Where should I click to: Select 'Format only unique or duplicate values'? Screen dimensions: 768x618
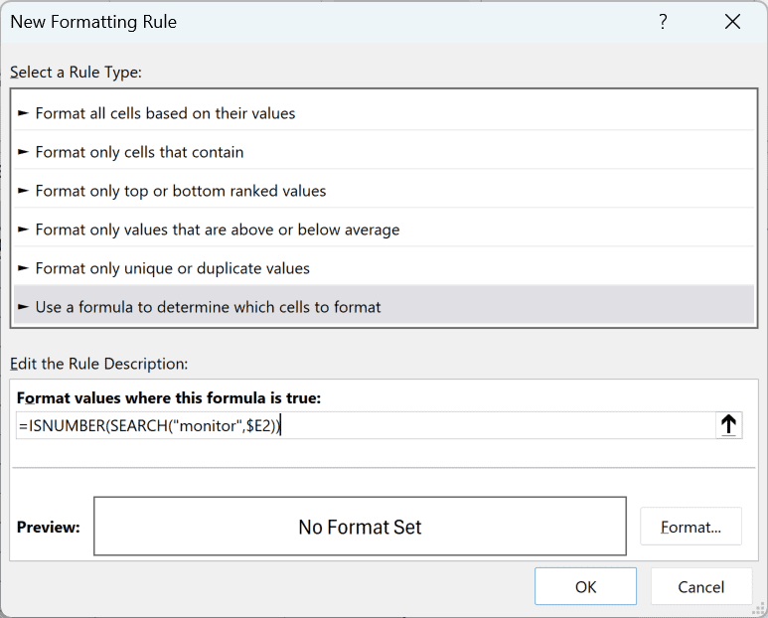point(384,268)
